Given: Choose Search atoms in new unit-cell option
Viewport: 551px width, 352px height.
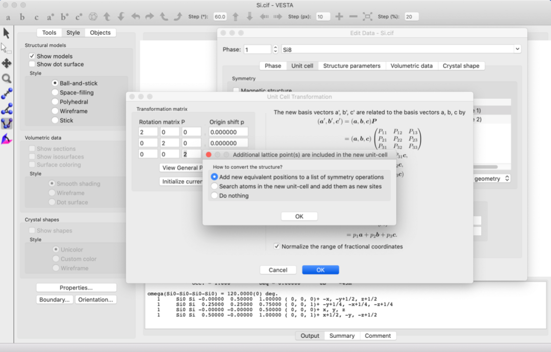Looking at the screenshot, I should point(214,186).
